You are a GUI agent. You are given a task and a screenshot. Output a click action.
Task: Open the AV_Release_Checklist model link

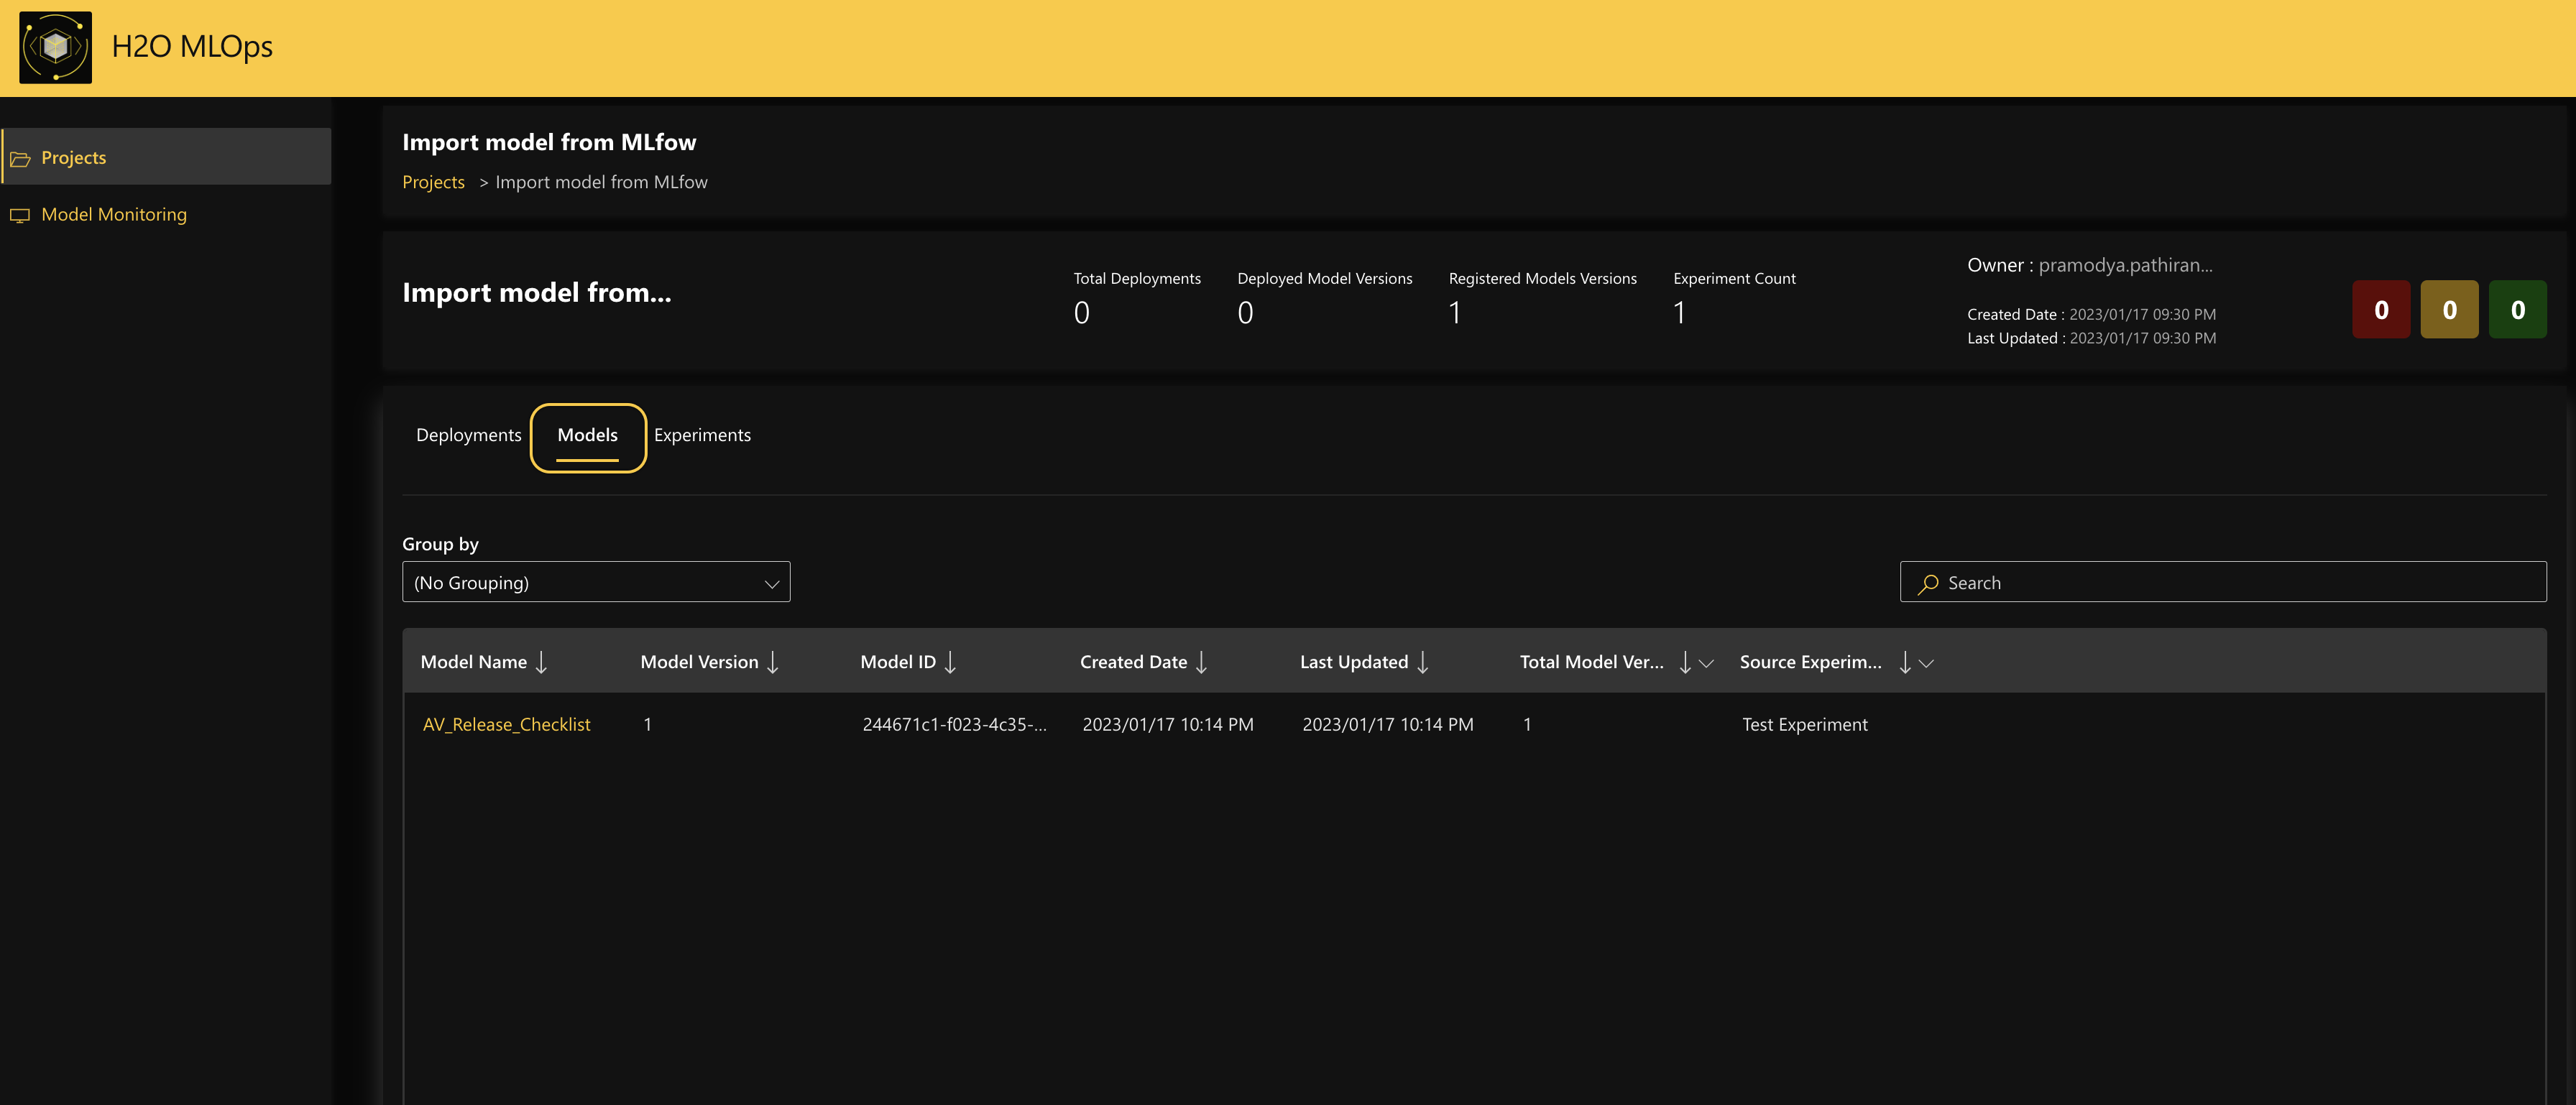pyautogui.click(x=506, y=724)
